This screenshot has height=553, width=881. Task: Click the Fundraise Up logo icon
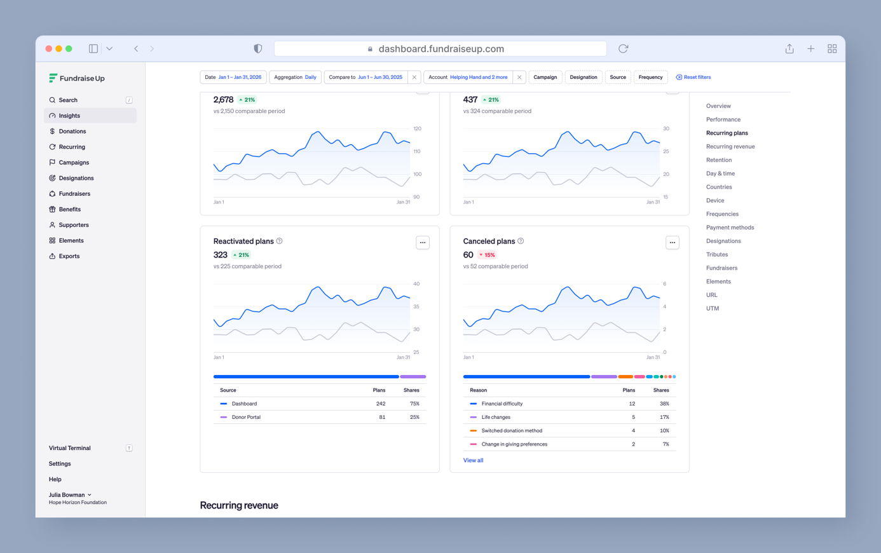click(x=53, y=78)
